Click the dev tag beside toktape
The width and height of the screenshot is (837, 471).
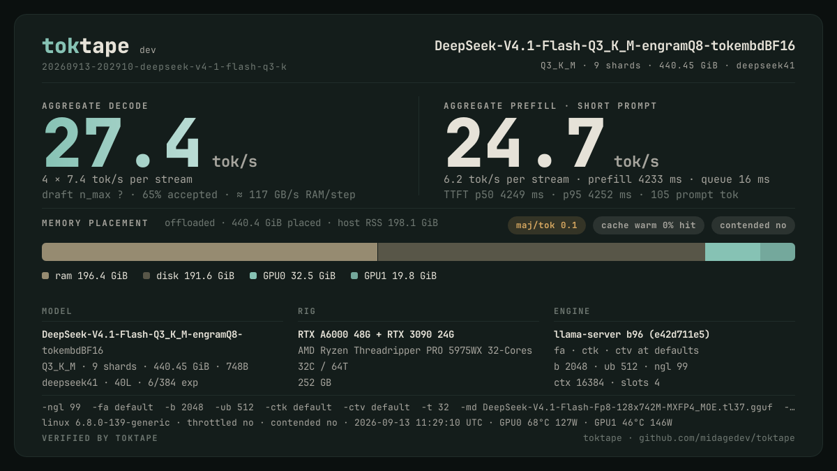click(148, 50)
